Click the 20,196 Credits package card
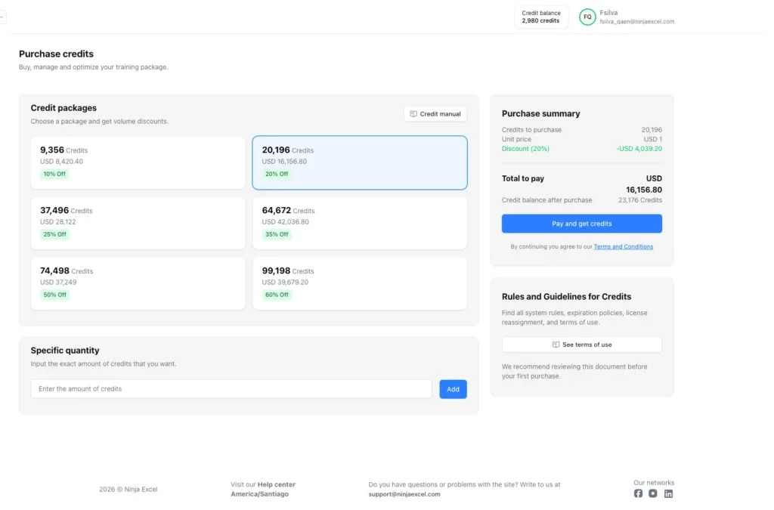 coord(360,162)
